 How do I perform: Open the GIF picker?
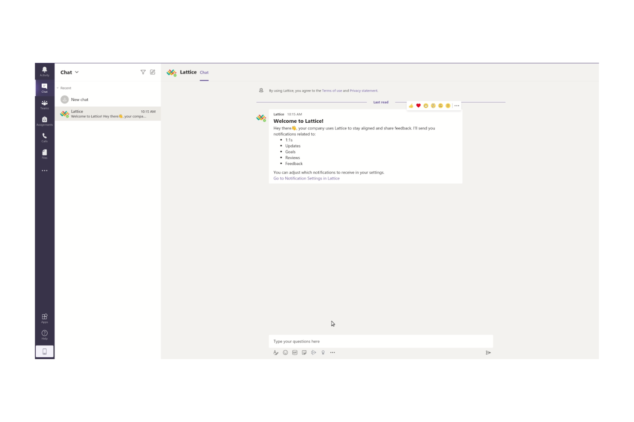tap(295, 353)
